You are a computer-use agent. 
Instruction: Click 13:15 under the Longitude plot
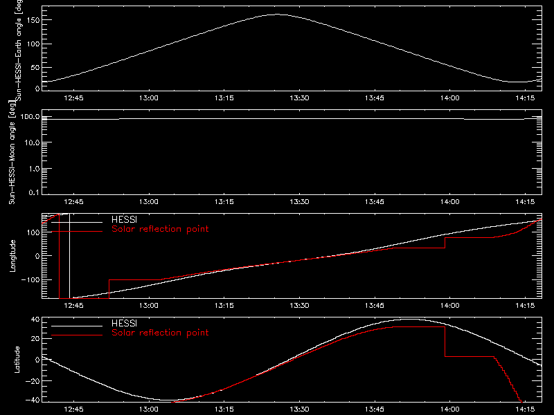[224, 306]
